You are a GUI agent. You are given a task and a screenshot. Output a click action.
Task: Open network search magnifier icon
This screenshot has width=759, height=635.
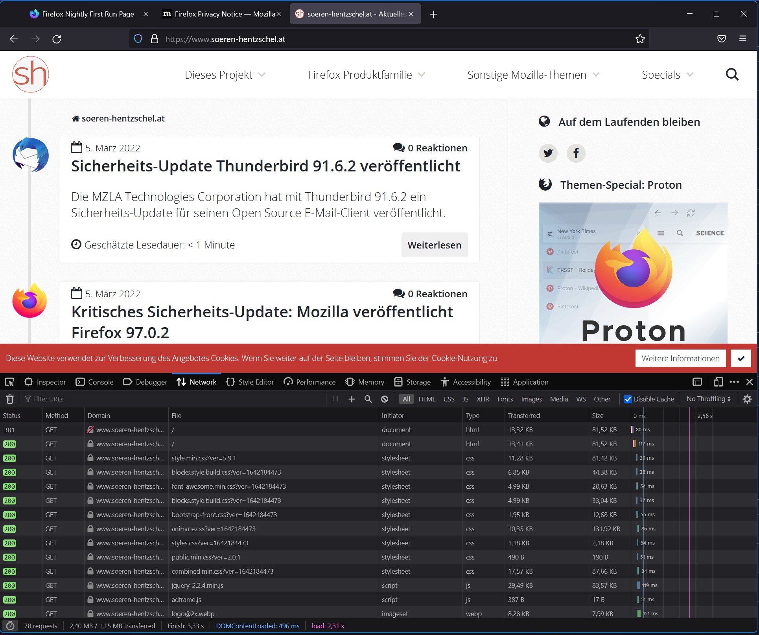point(368,399)
